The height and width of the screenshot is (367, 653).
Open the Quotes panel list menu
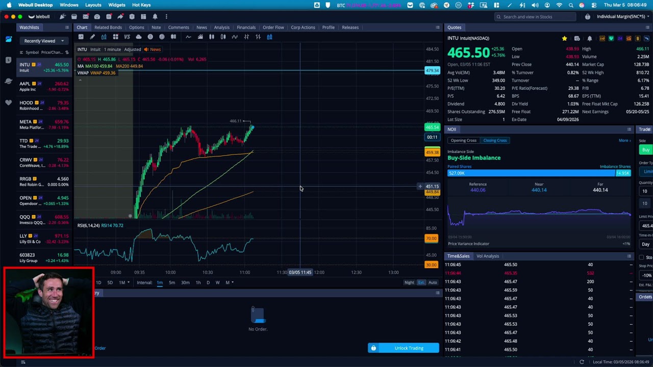click(x=647, y=28)
